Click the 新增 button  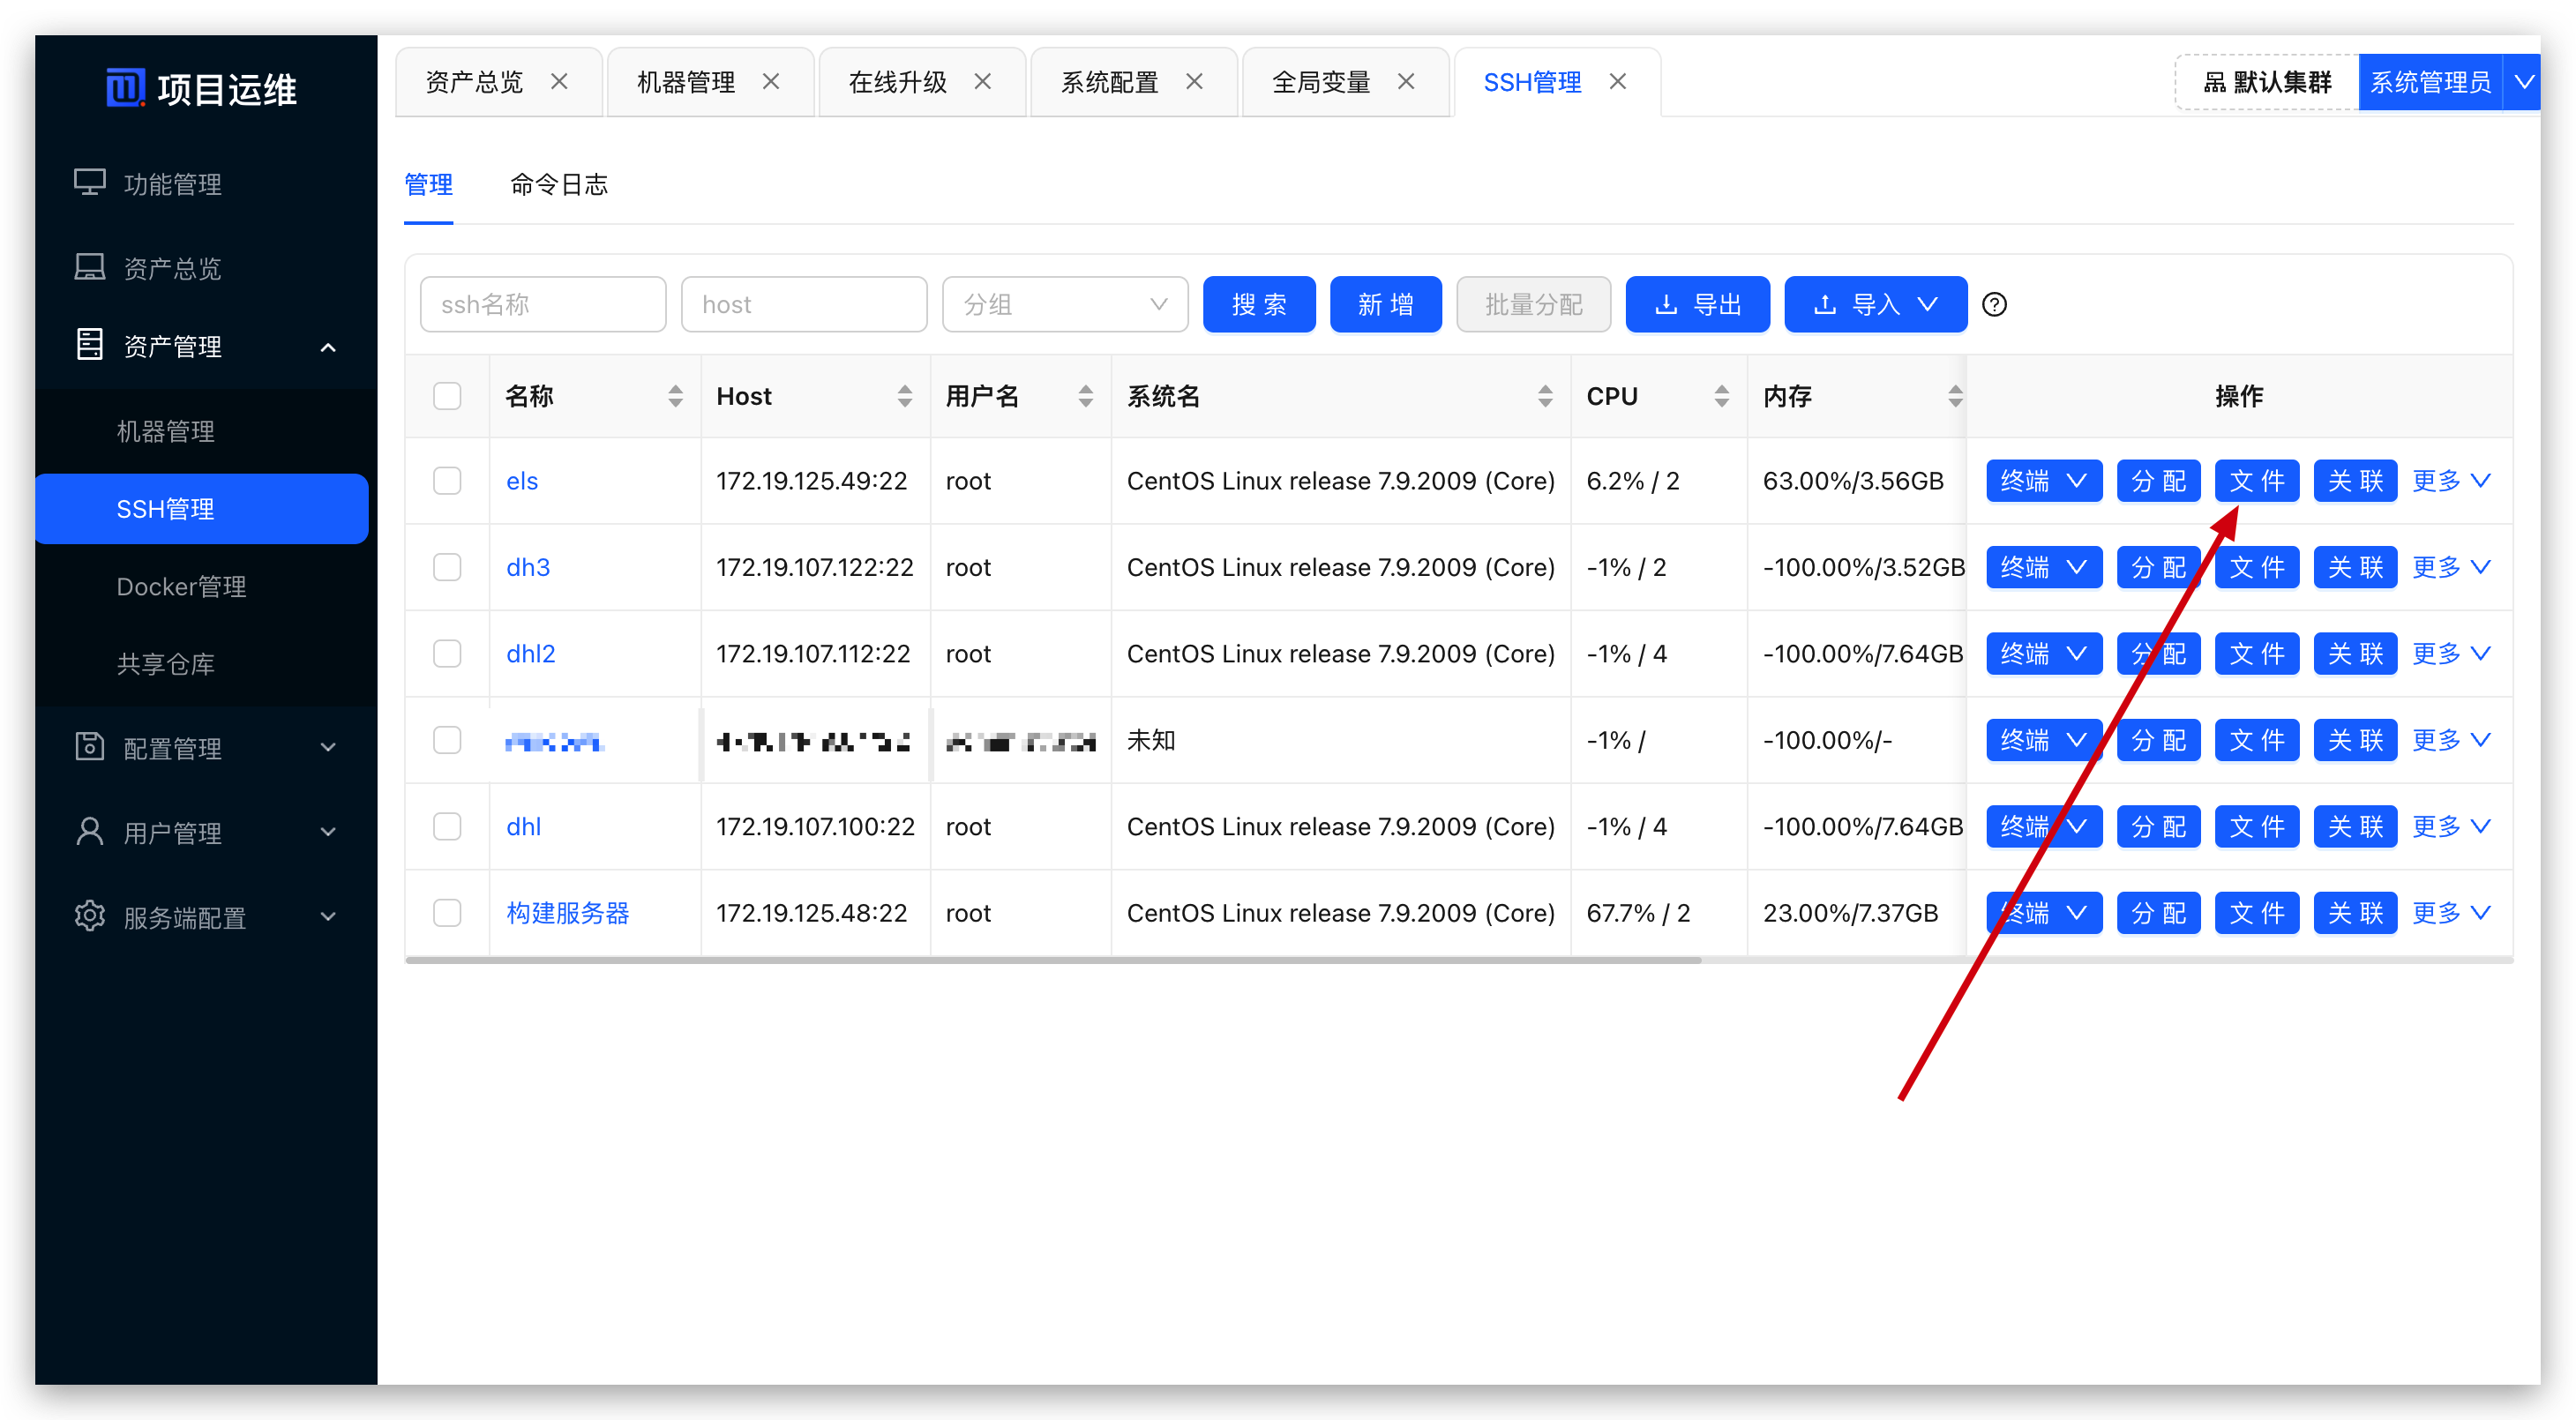click(x=1385, y=304)
